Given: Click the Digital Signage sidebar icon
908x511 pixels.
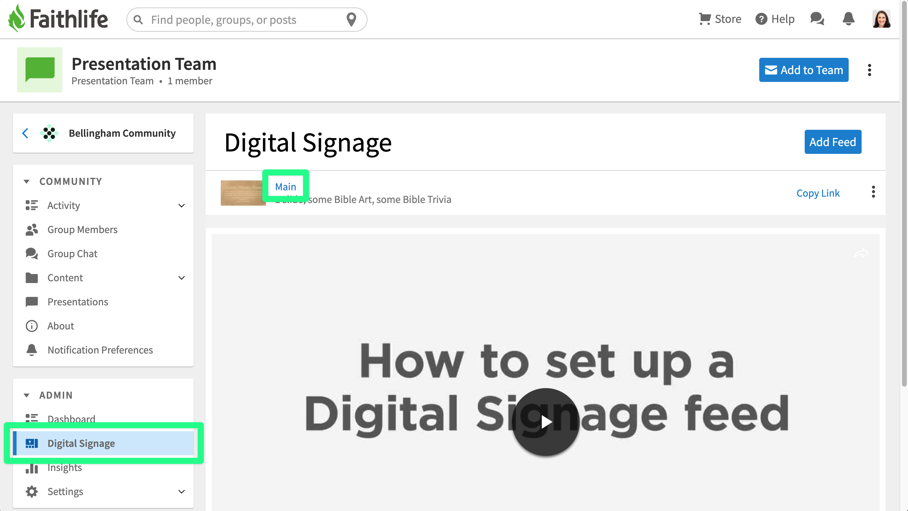Looking at the screenshot, I should tap(32, 443).
